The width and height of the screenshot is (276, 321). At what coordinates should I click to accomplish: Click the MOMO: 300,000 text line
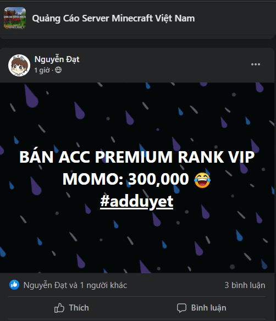(x=125, y=179)
